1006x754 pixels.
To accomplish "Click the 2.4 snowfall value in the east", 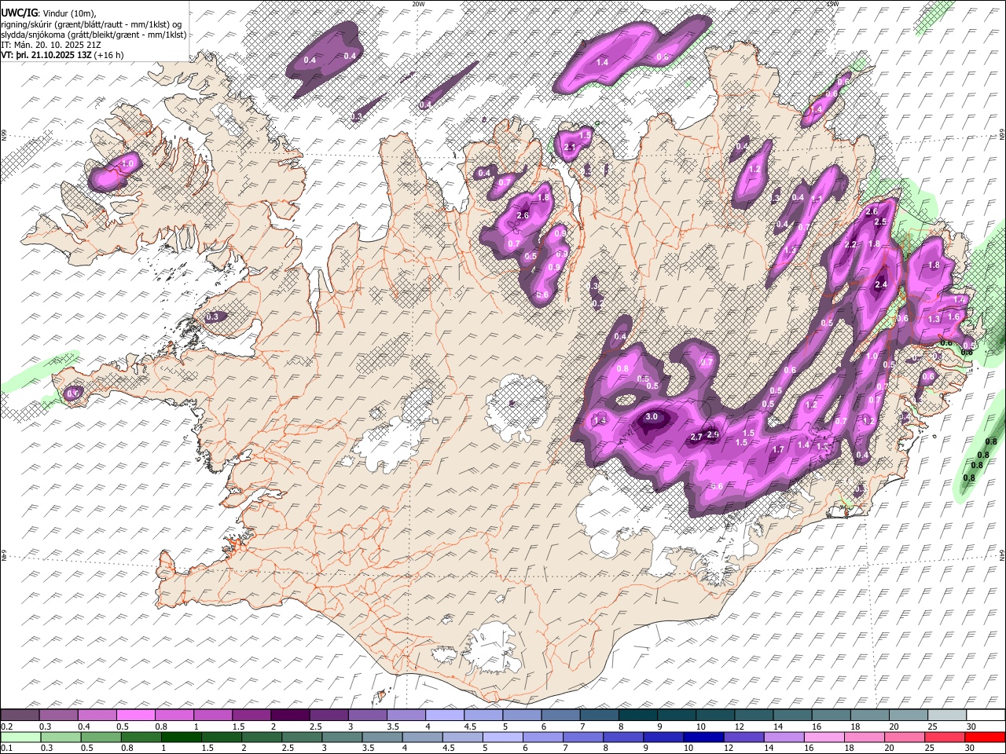I will (x=881, y=285).
